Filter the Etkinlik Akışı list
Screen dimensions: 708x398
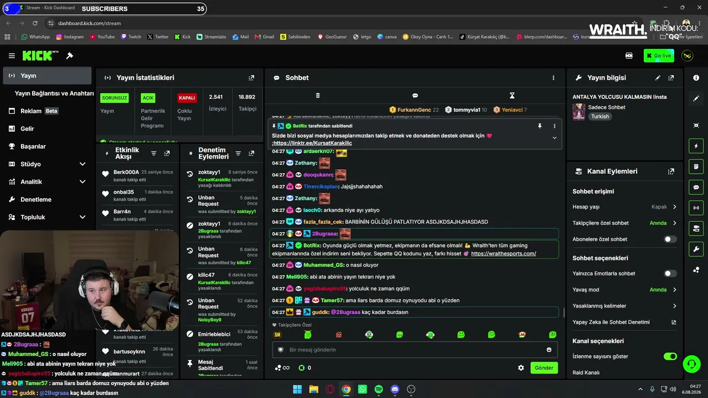154,153
